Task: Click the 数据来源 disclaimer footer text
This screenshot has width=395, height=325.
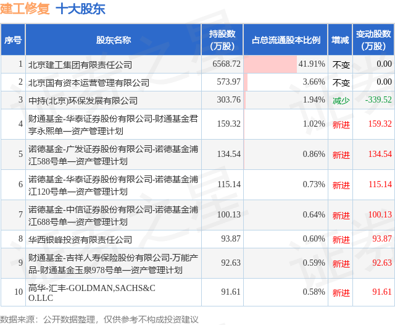Action: (99, 319)
